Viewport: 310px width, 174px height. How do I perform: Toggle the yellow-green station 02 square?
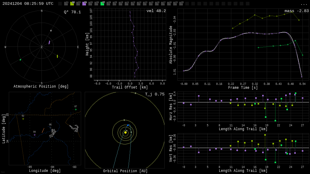[x=72, y=4]
